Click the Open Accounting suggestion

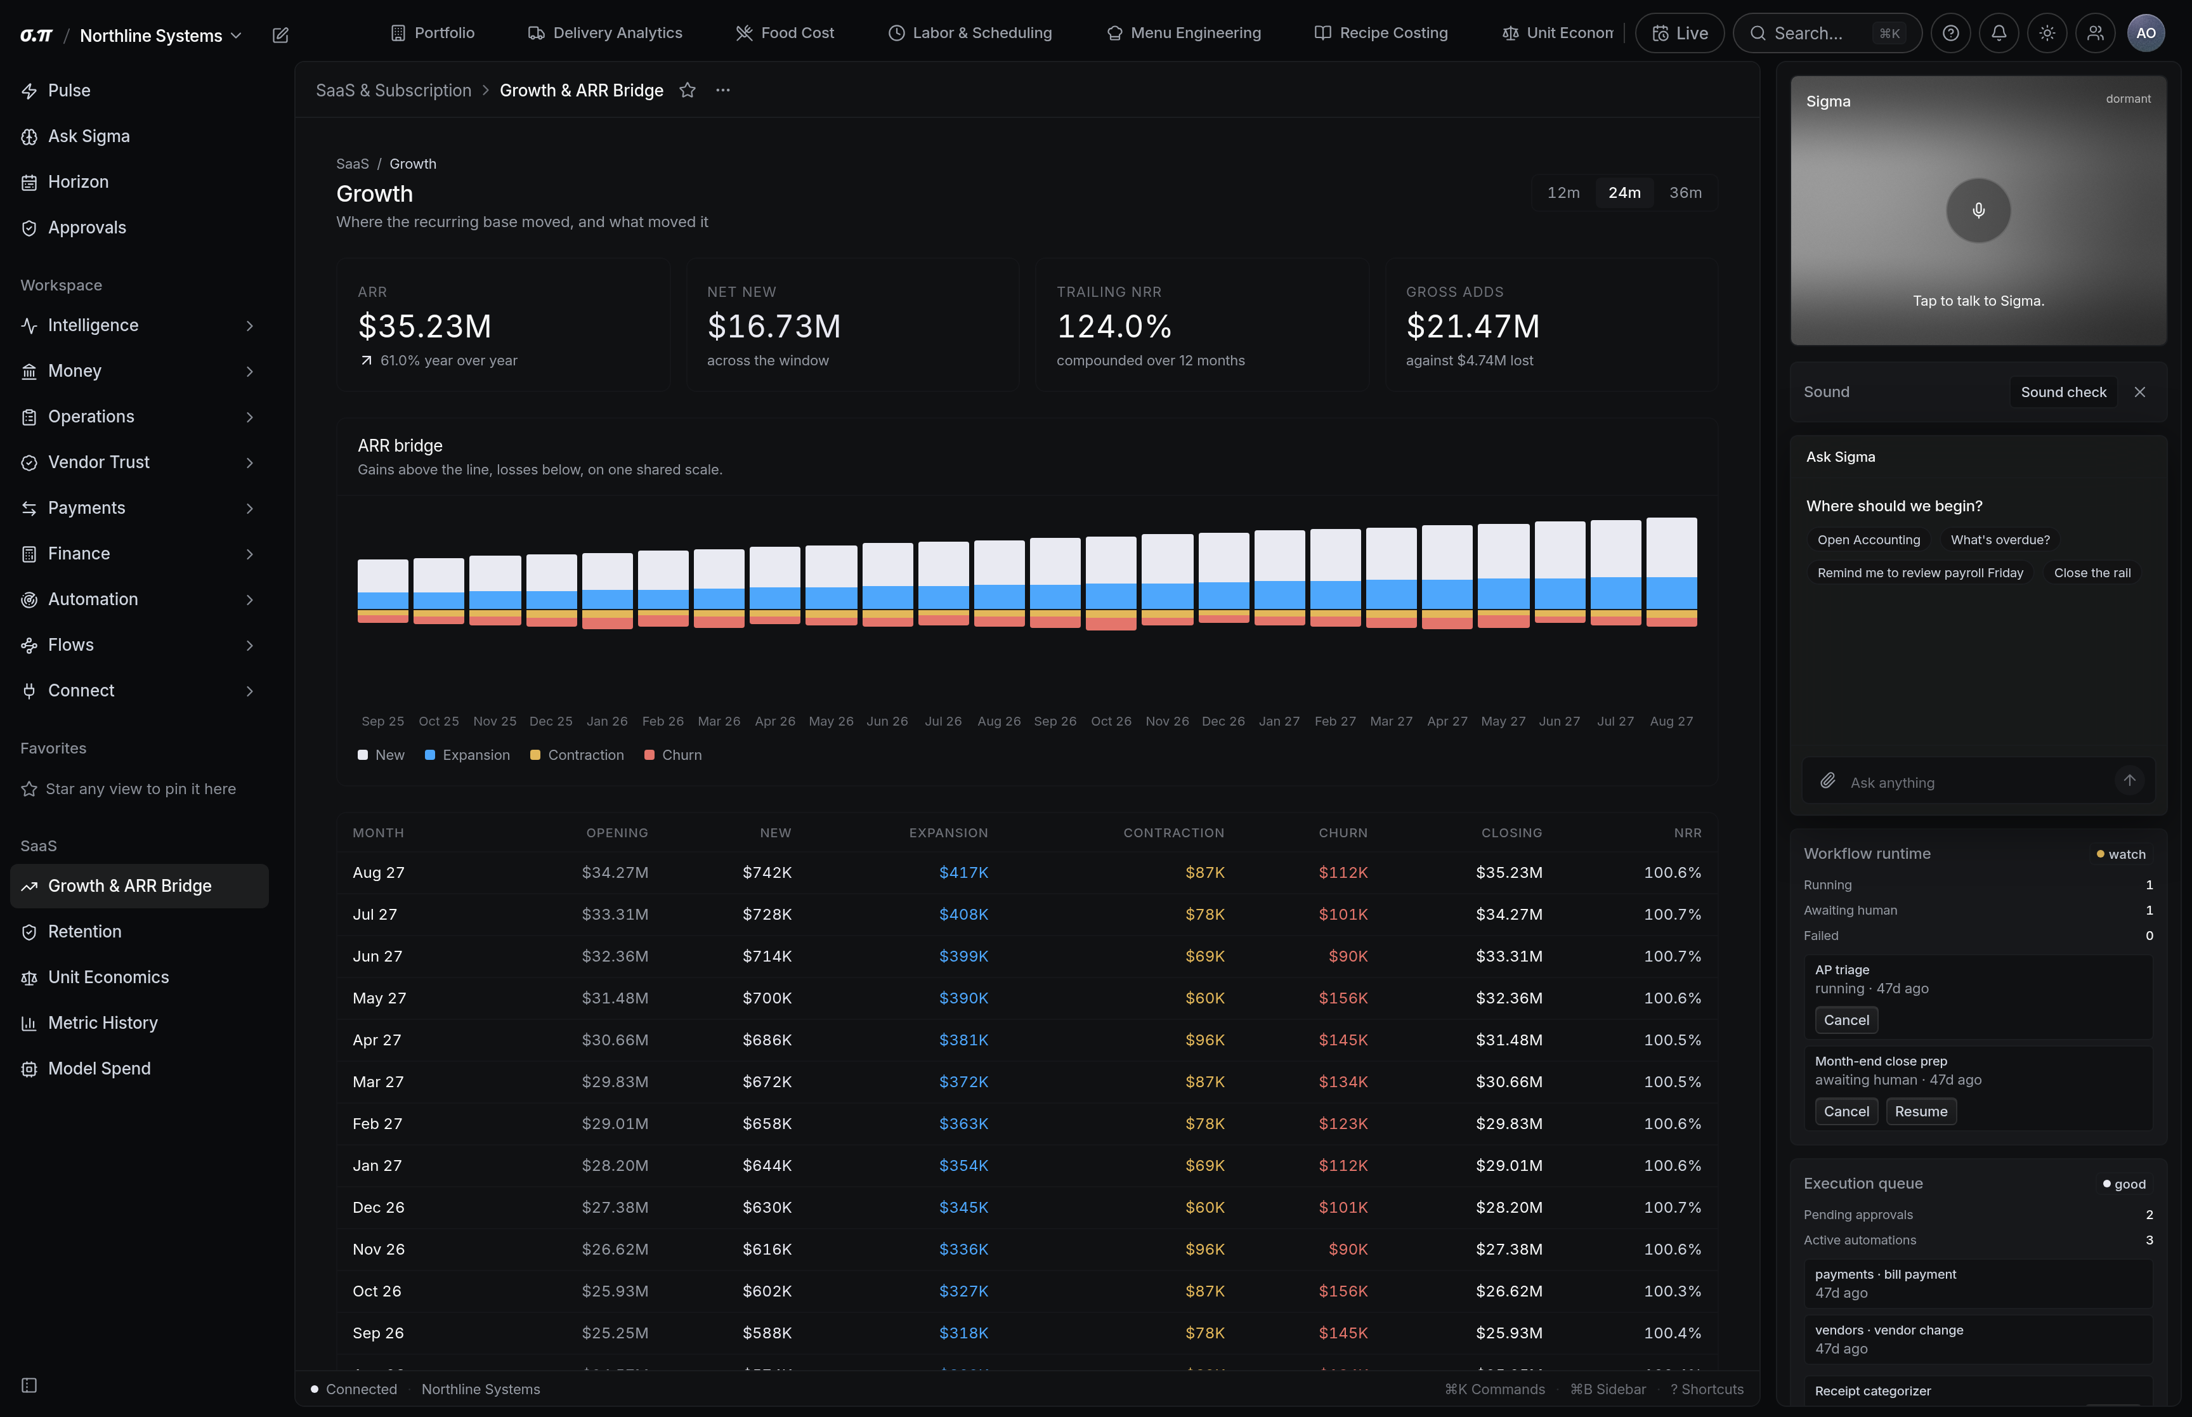click(x=1869, y=540)
